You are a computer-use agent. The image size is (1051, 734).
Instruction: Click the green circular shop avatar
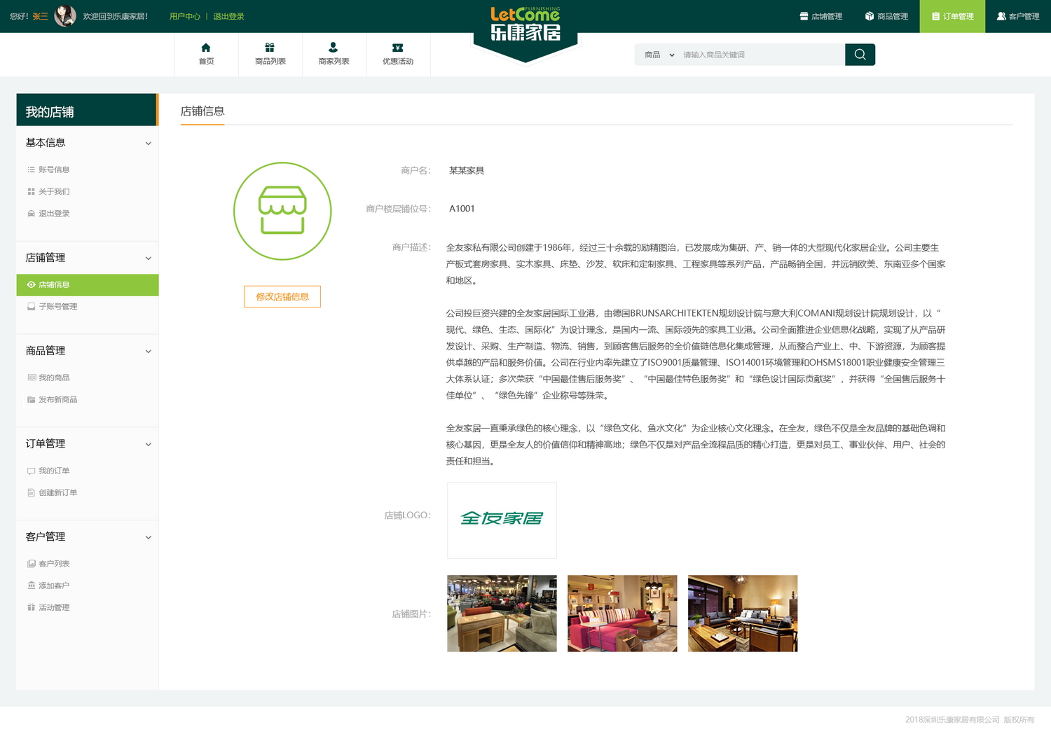282,211
